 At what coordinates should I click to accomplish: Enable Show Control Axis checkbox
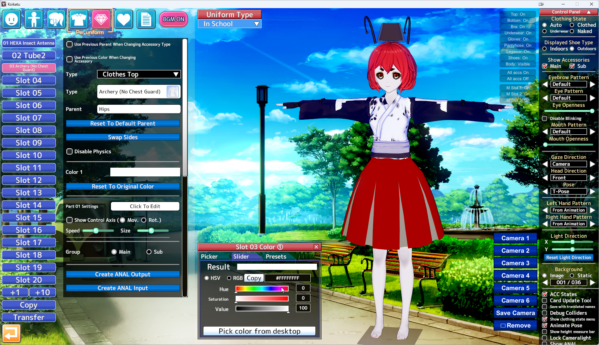point(69,220)
